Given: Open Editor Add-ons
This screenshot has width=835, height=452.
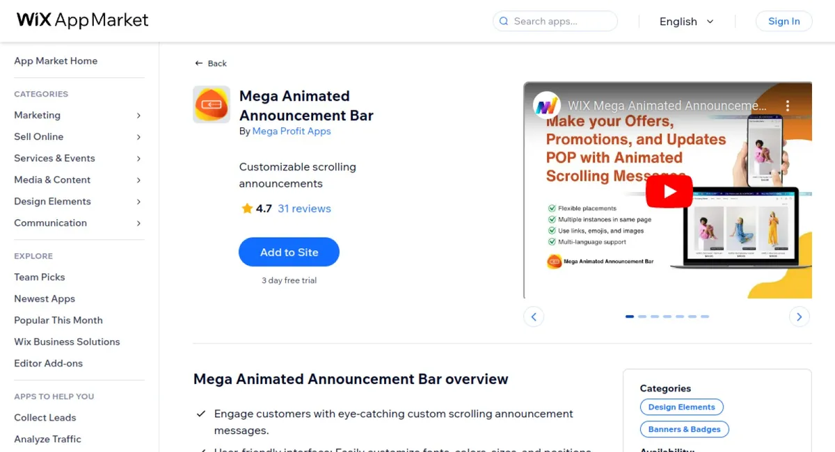Looking at the screenshot, I should tap(49, 363).
